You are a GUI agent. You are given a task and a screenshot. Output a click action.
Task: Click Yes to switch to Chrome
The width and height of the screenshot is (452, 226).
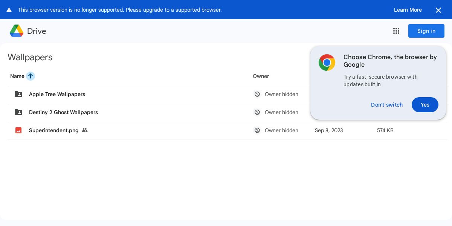425,105
